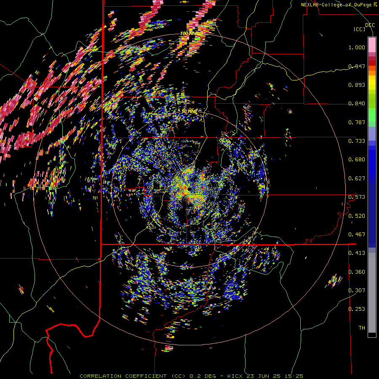Click the DCC product label
Screen dimensions: 379x379
point(370,25)
